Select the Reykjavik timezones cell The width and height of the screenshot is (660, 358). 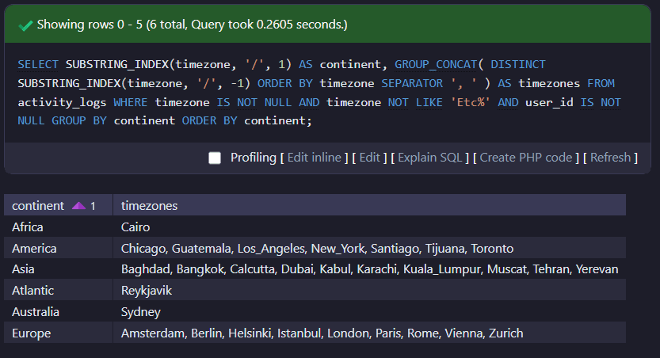pyautogui.click(x=369, y=290)
